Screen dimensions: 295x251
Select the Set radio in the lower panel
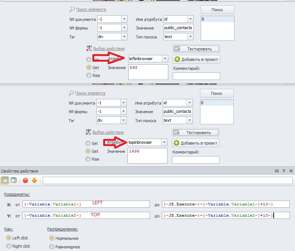88,143
